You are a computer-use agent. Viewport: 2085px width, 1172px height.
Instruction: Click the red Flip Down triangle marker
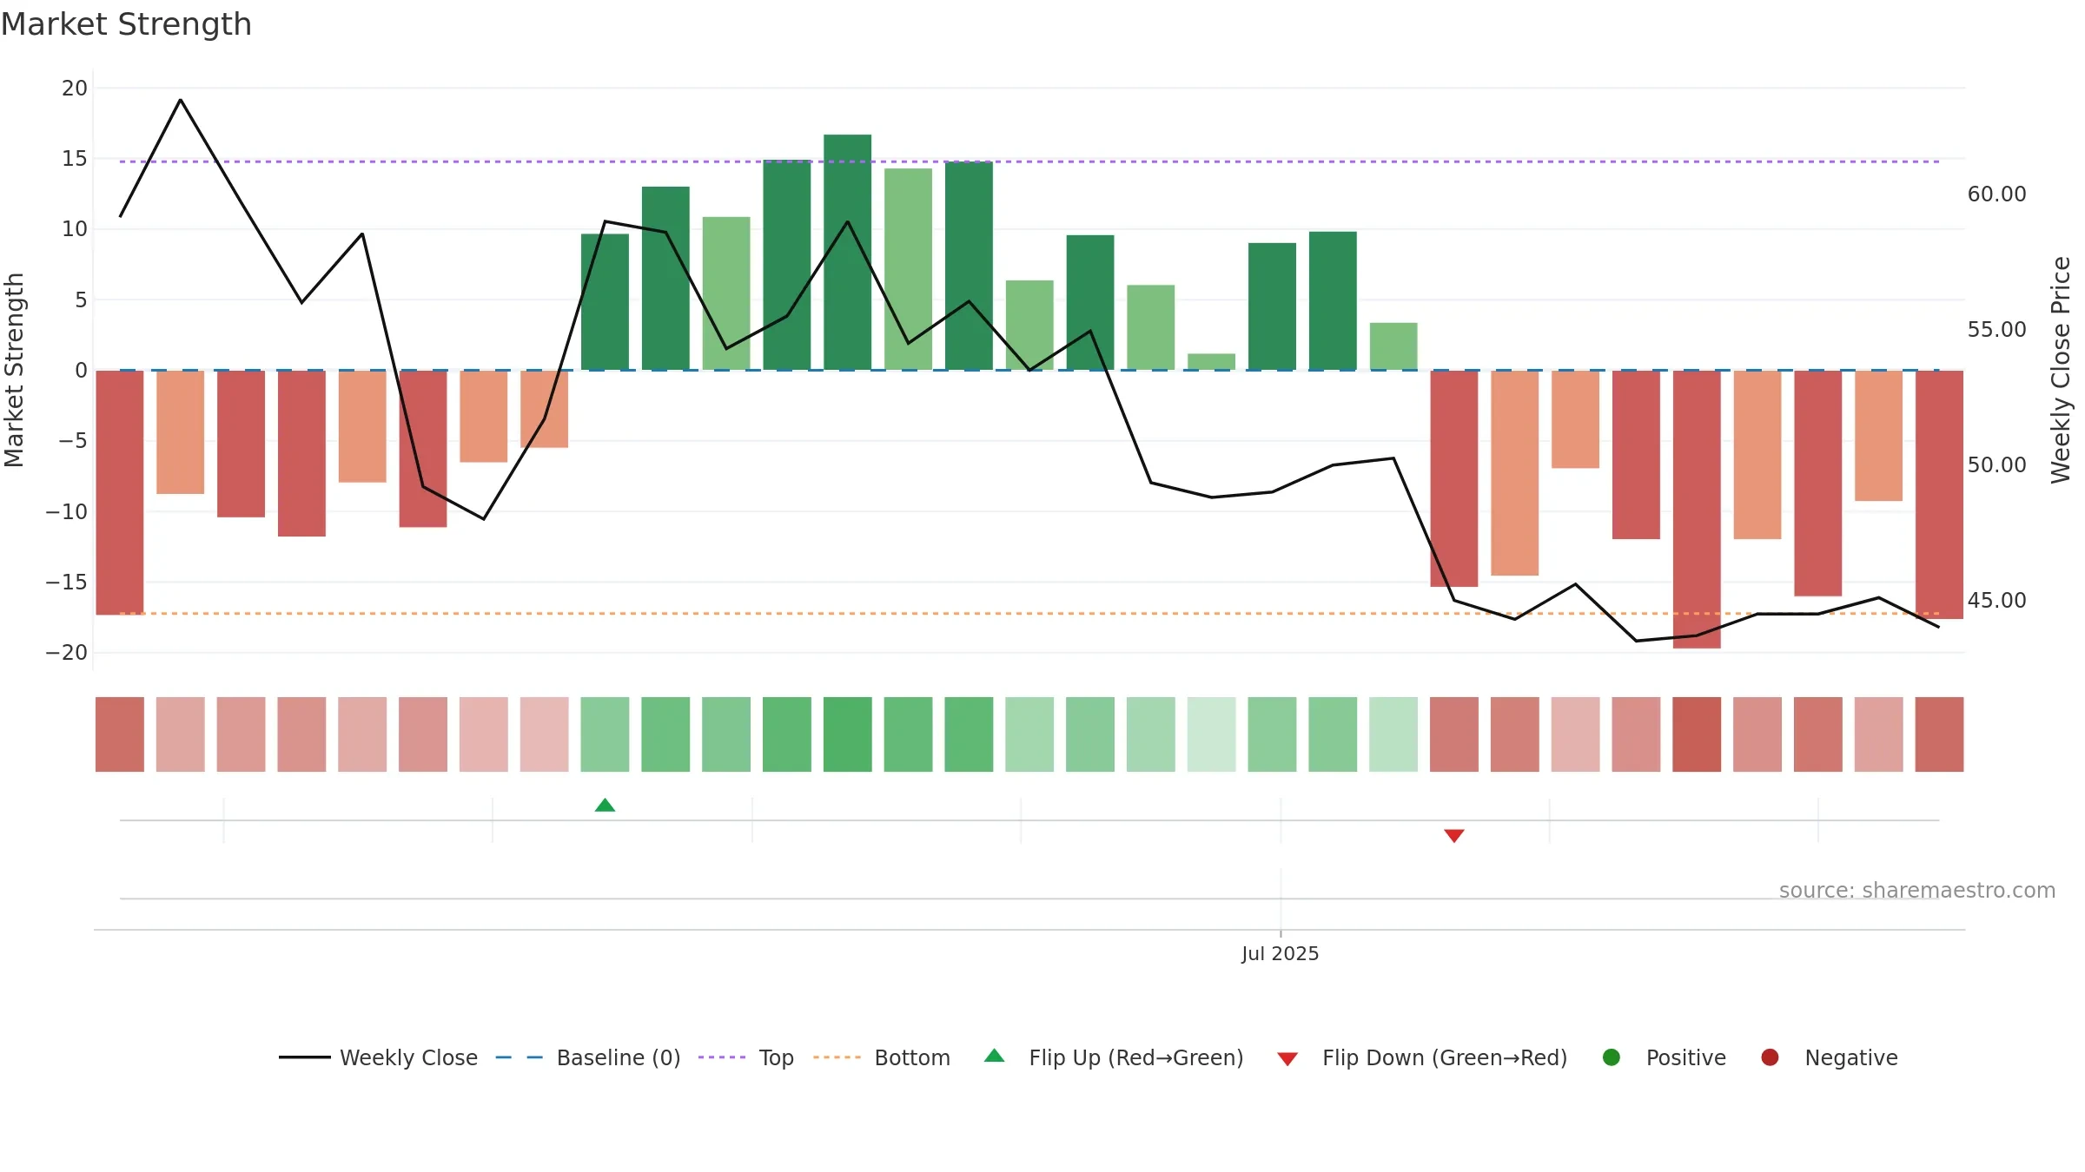click(x=1454, y=836)
